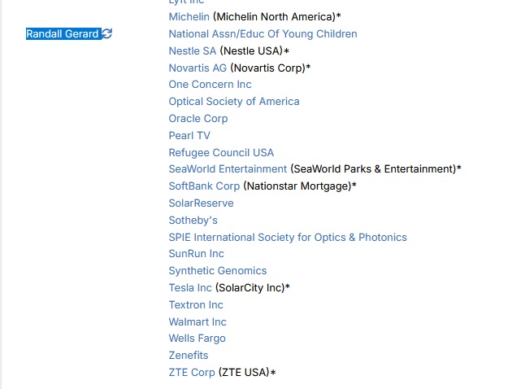The width and height of the screenshot is (508, 389).
Task: Open the SunRun Inc link
Action: 197,254
